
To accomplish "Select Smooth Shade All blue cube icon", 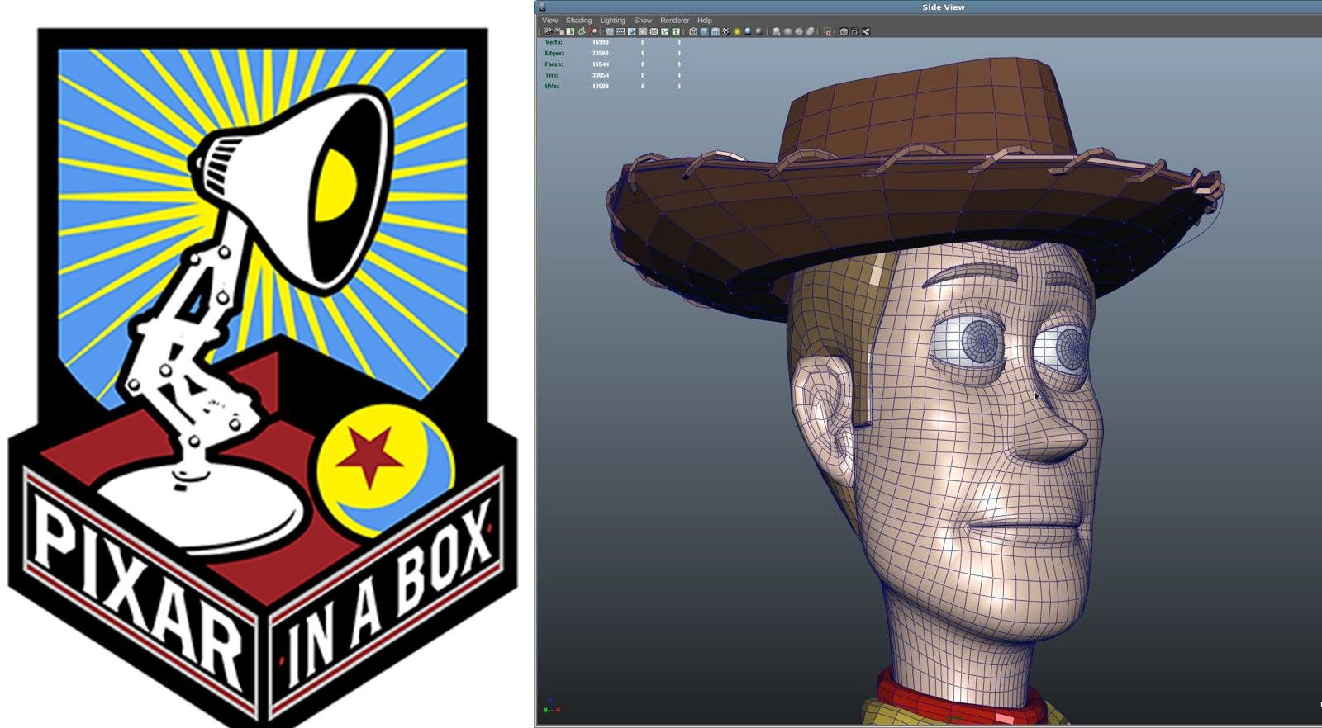I will (x=704, y=31).
